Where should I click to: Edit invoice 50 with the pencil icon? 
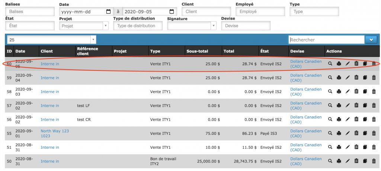coord(348,161)
